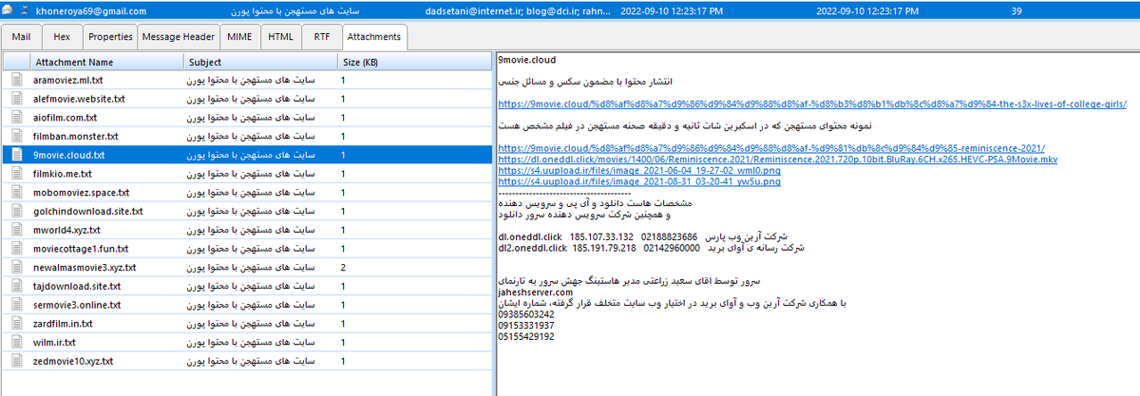Select the aiofilm.com.txt attachment name
1140x396 pixels.
tap(65, 118)
